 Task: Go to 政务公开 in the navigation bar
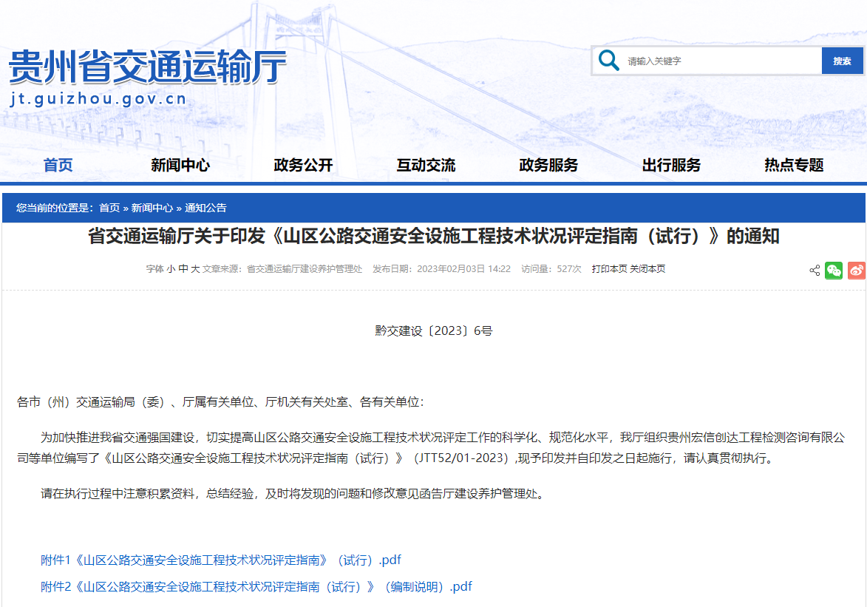click(303, 166)
